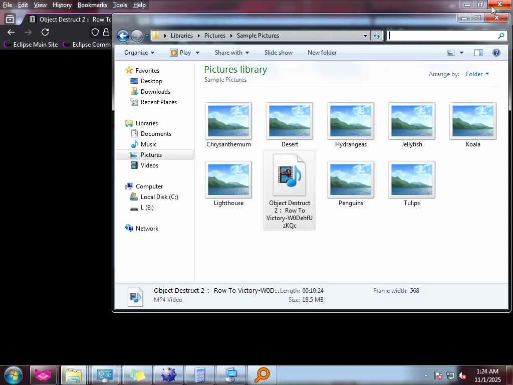Open the Start menu orb

[14, 375]
